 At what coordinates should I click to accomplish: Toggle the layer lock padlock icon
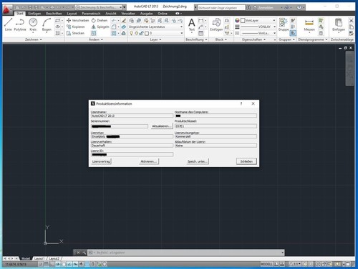point(141,33)
